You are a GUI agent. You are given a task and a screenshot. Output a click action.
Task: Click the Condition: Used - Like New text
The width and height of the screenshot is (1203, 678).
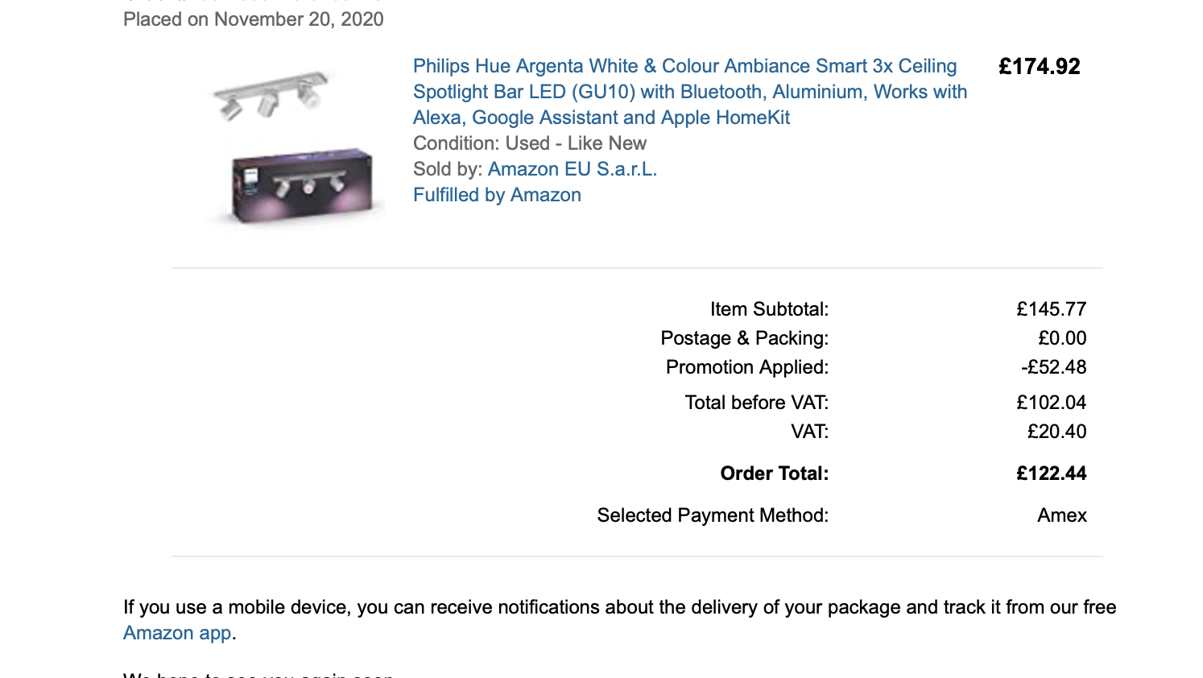point(530,143)
